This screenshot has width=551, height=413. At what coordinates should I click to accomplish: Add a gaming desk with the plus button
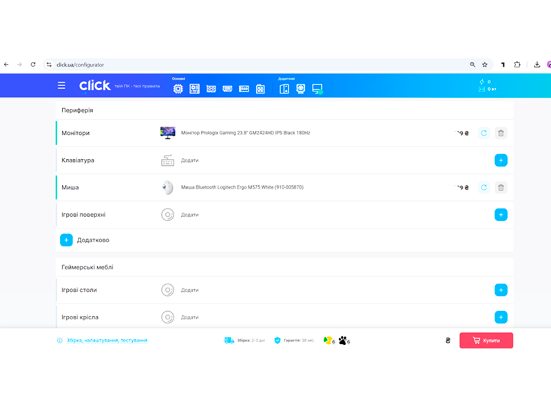[x=501, y=290]
